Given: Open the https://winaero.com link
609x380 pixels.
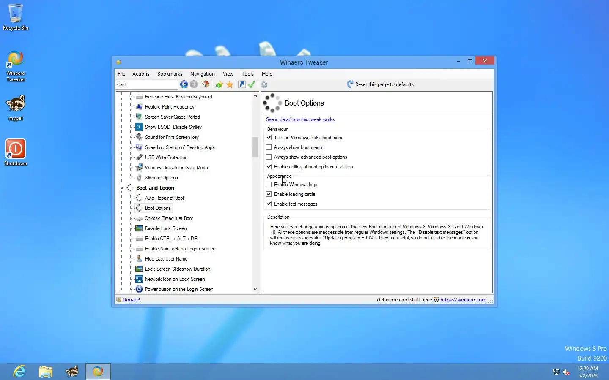Looking at the screenshot, I should tap(463, 300).
